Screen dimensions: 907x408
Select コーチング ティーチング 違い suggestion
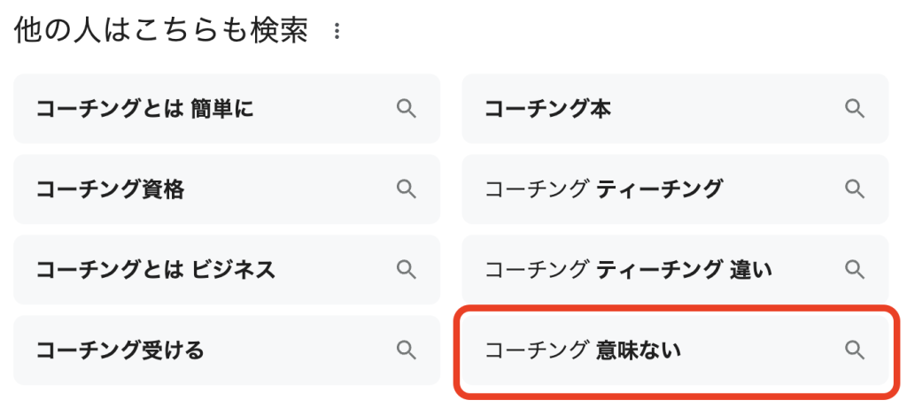pyautogui.click(x=628, y=269)
